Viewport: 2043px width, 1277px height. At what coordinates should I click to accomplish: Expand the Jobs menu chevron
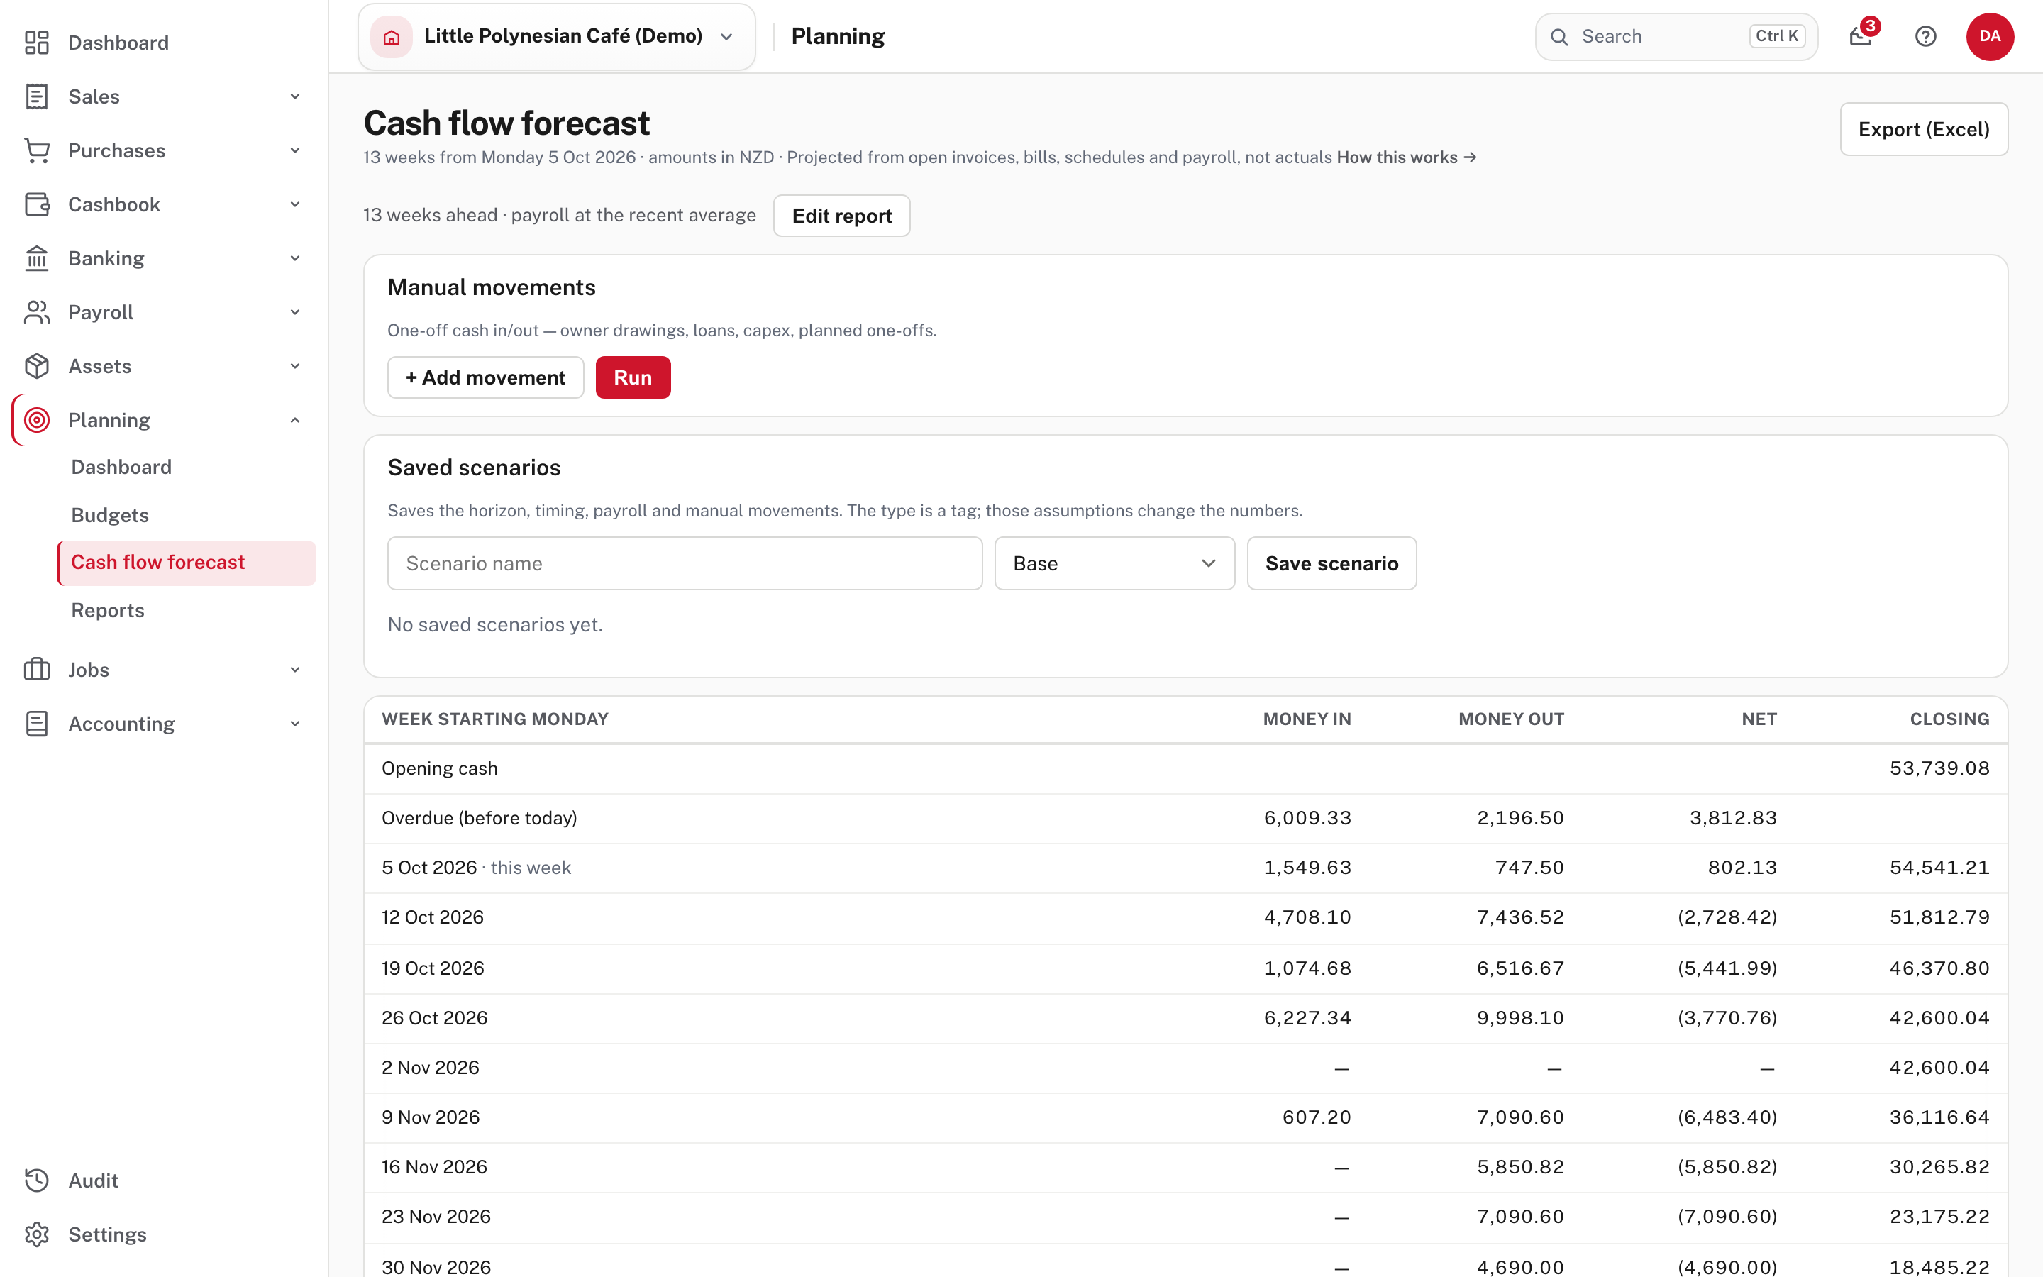294,670
